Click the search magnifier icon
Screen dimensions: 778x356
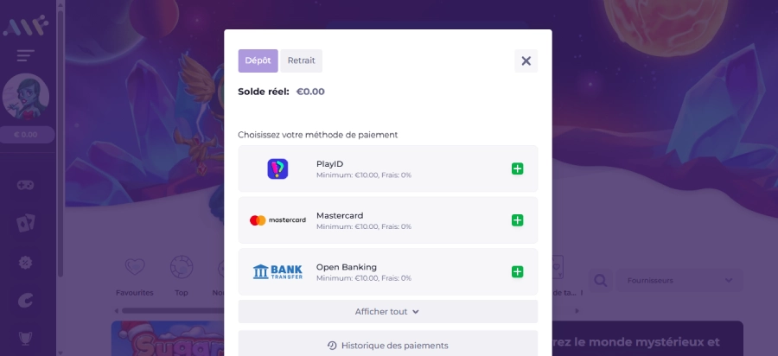click(x=601, y=281)
